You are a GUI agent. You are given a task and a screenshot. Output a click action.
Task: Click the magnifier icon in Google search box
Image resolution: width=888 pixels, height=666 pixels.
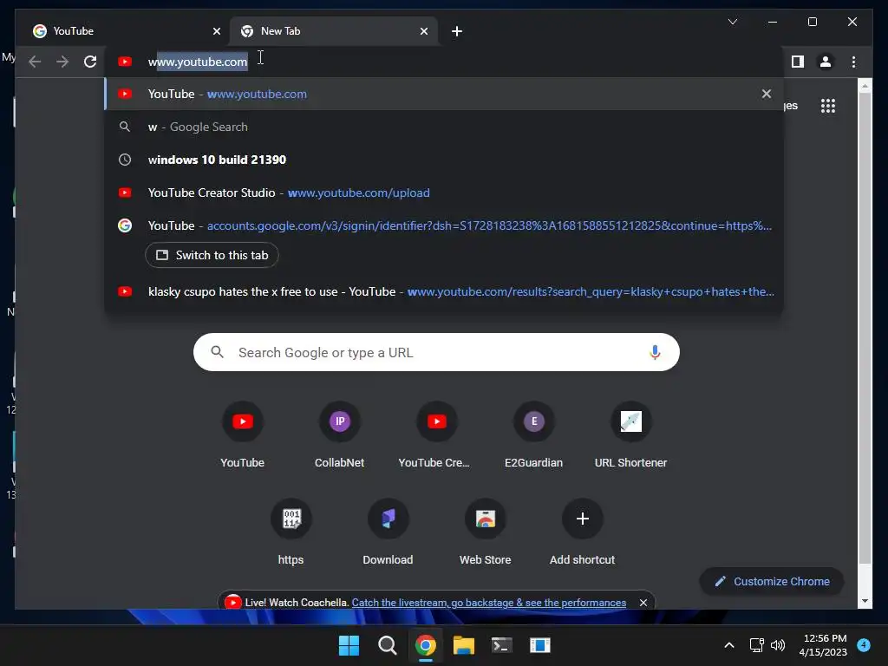click(217, 352)
